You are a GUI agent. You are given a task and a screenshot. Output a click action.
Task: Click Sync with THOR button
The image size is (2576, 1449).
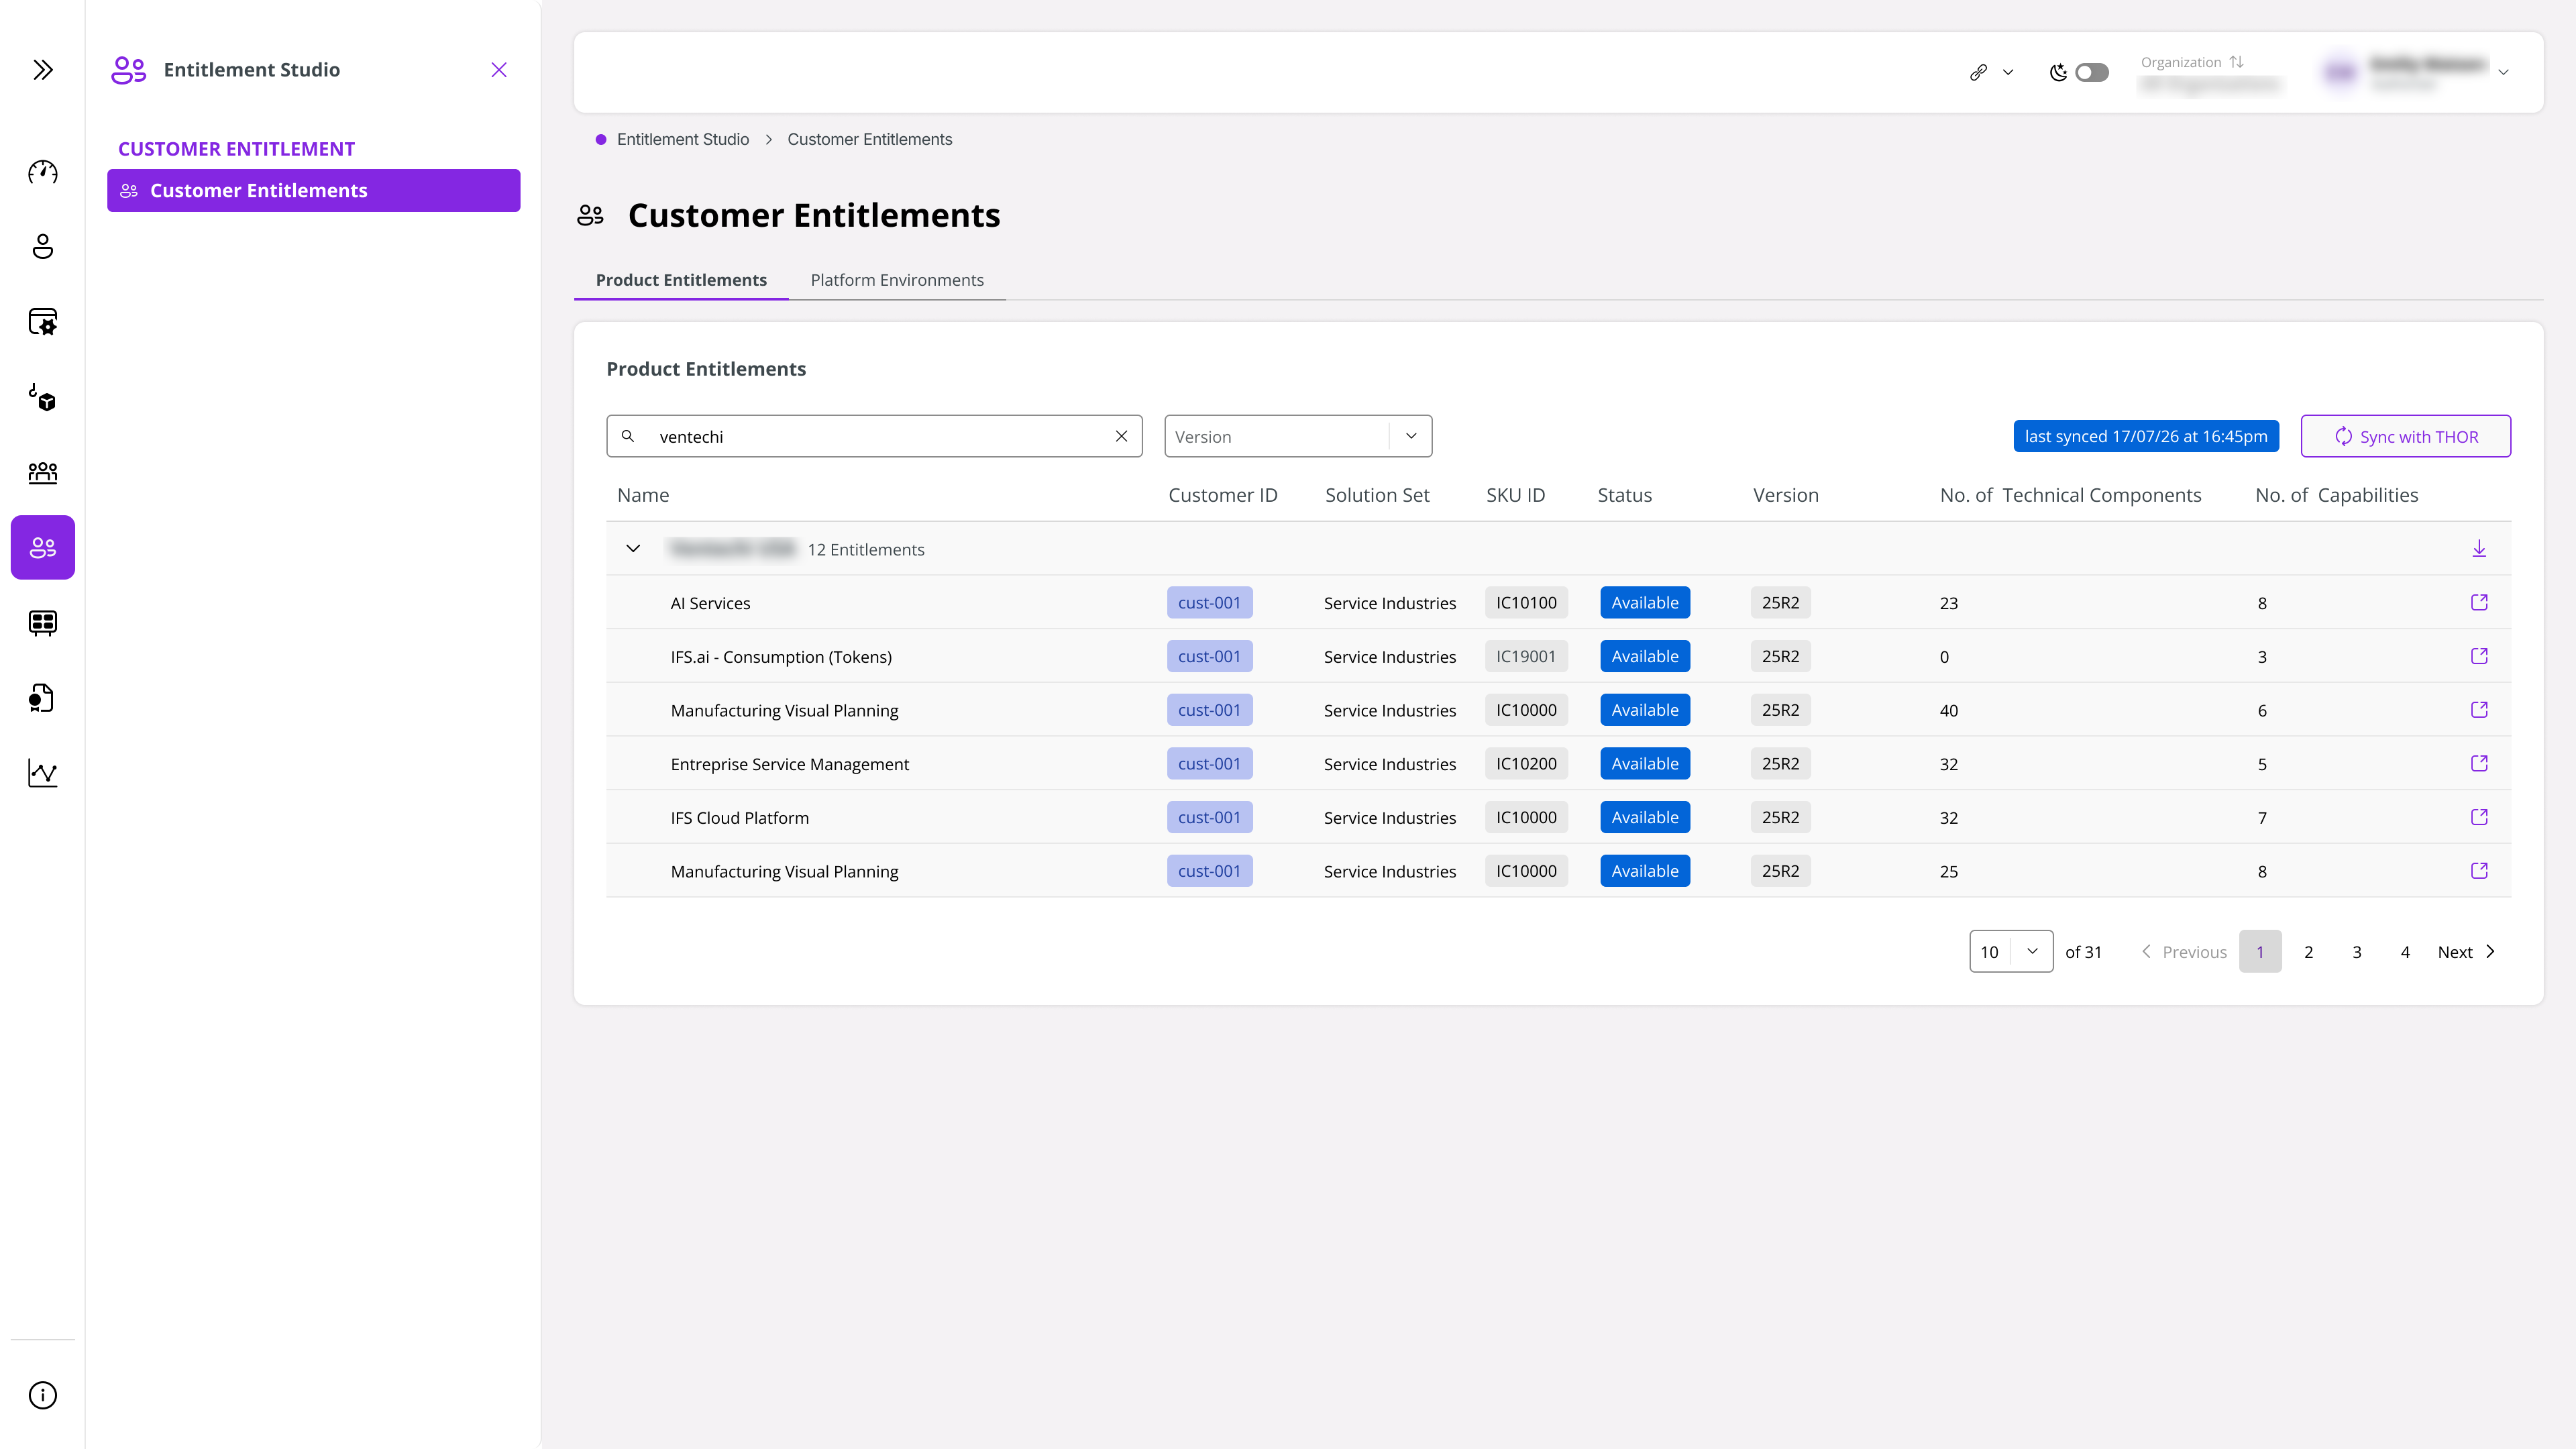[x=2405, y=436]
